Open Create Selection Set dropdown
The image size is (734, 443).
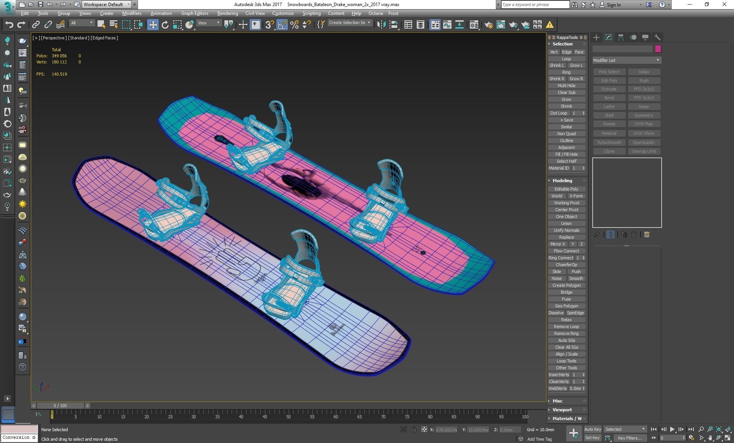click(350, 23)
